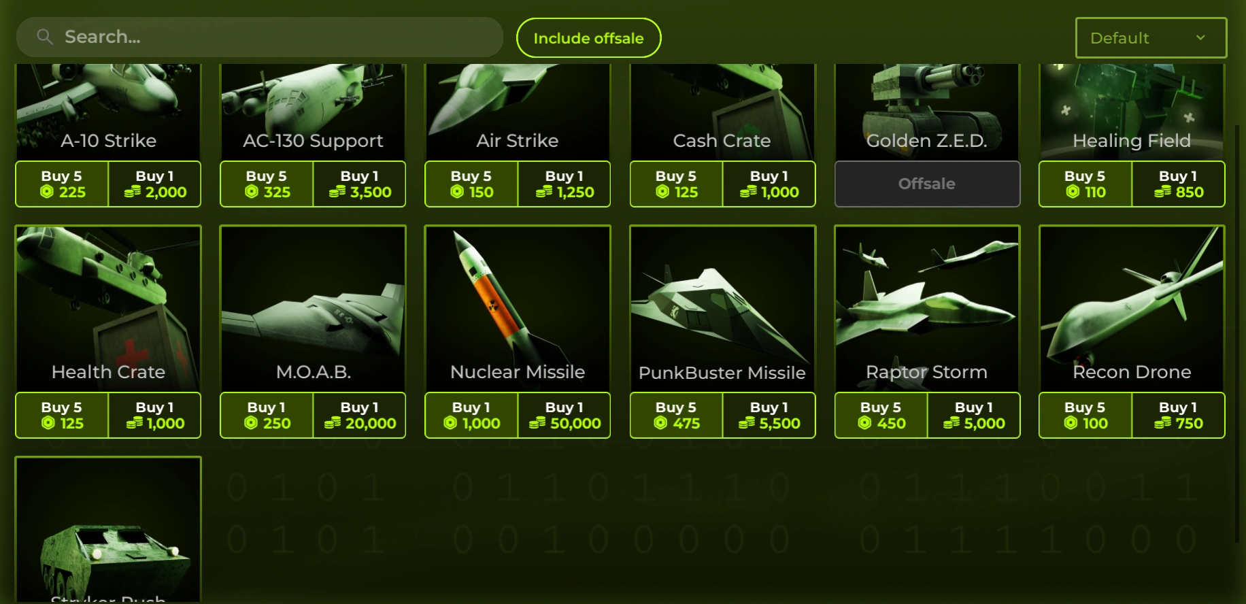Buy 1 Nuclear Missile for 50,000 cash

pyautogui.click(x=564, y=415)
